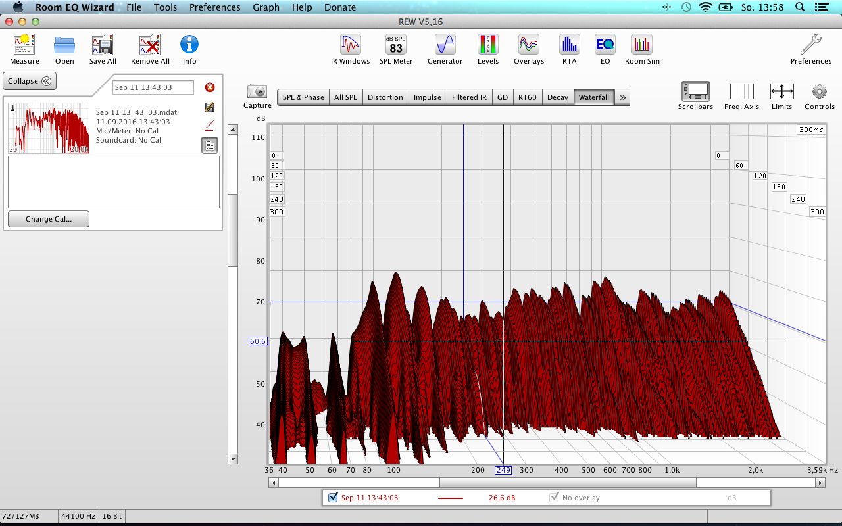Screen dimensions: 842x526
Task: Edit the measurement name field
Action: pyautogui.click(x=153, y=87)
